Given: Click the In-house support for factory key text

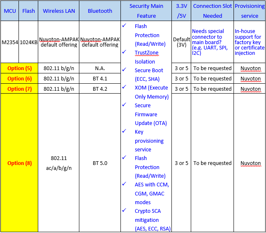Looking at the screenshot, I should coord(250,42).
